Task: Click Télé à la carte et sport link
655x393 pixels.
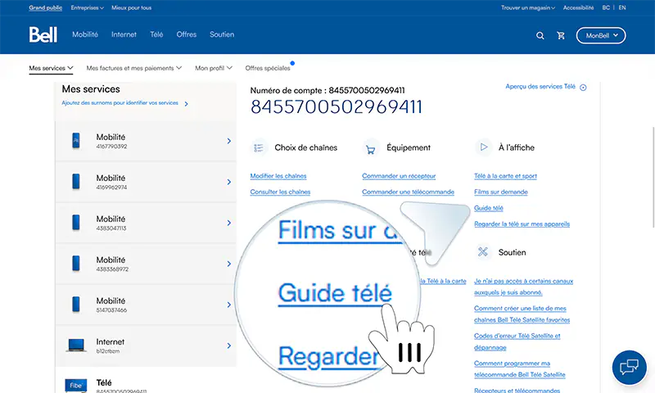Action: click(505, 176)
